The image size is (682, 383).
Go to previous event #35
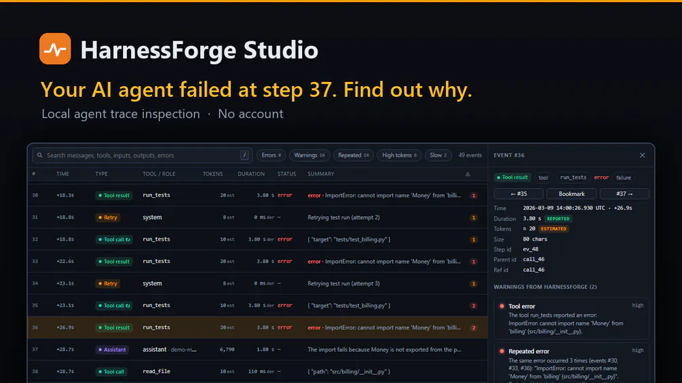(x=518, y=194)
